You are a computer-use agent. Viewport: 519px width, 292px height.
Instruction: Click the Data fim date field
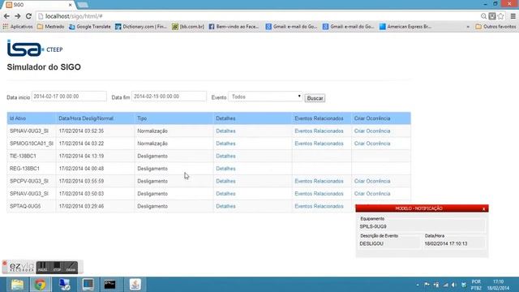point(169,97)
